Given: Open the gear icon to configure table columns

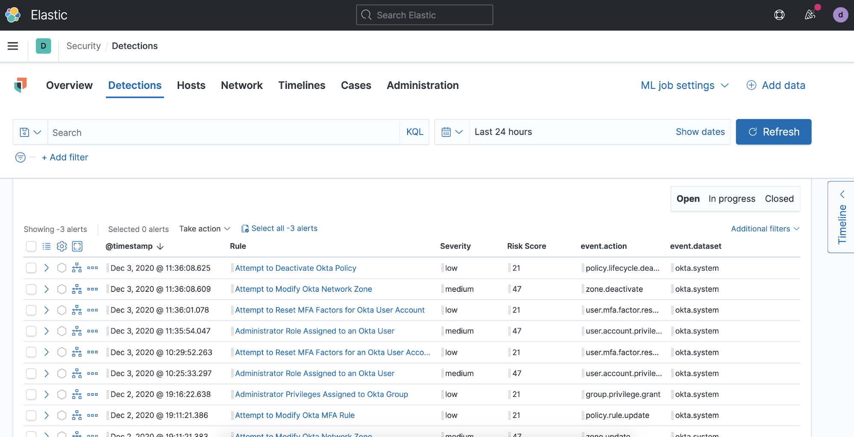Looking at the screenshot, I should point(62,246).
